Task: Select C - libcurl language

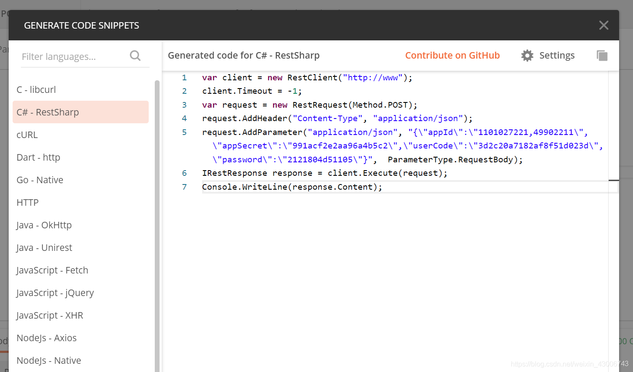Action: coord(37,90)
